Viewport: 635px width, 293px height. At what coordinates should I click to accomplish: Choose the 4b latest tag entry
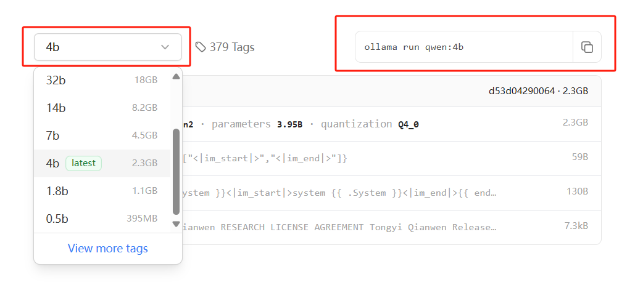pyautogui.click(x=102, y=163)
